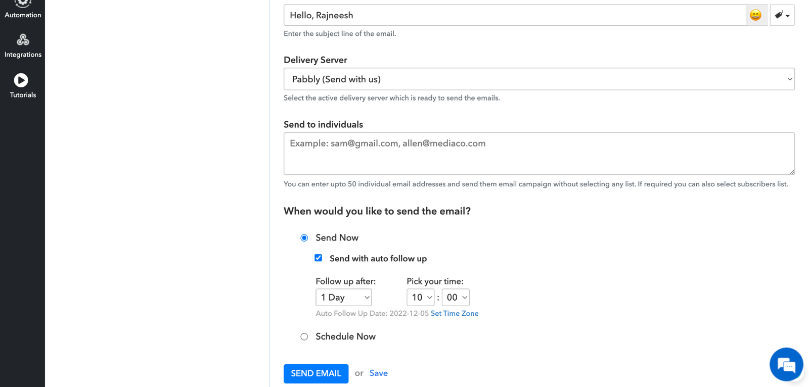Screen dimensions: 809x387
Task: Click the 'Send Now' label text
Action: point(337,238)
